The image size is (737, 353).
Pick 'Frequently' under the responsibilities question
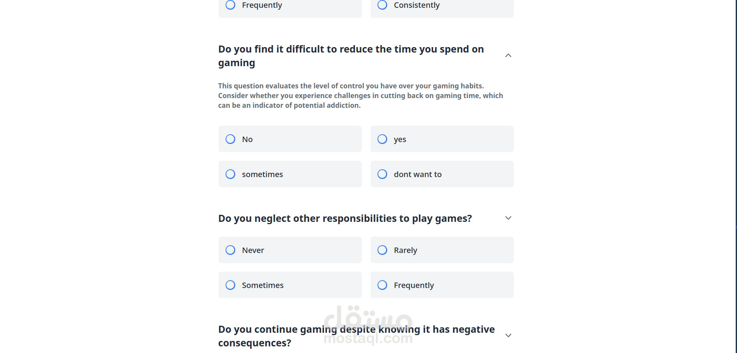(442, 285)
